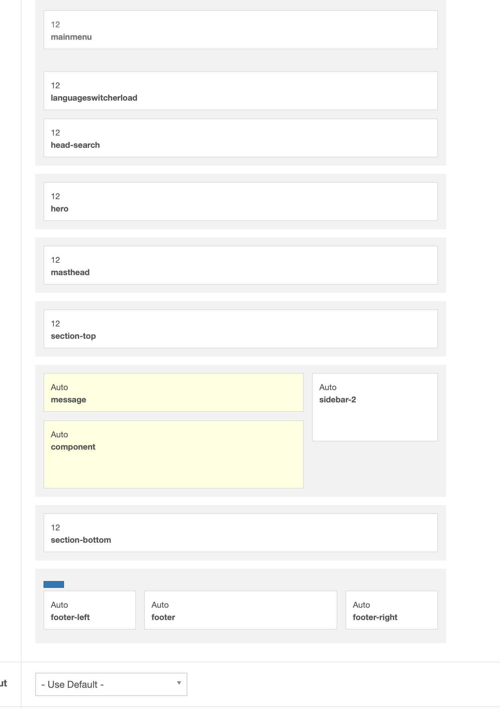Screen dimensions: 500x709
Task: Click the small blue bar above footer-left
Action: point(54,584)
